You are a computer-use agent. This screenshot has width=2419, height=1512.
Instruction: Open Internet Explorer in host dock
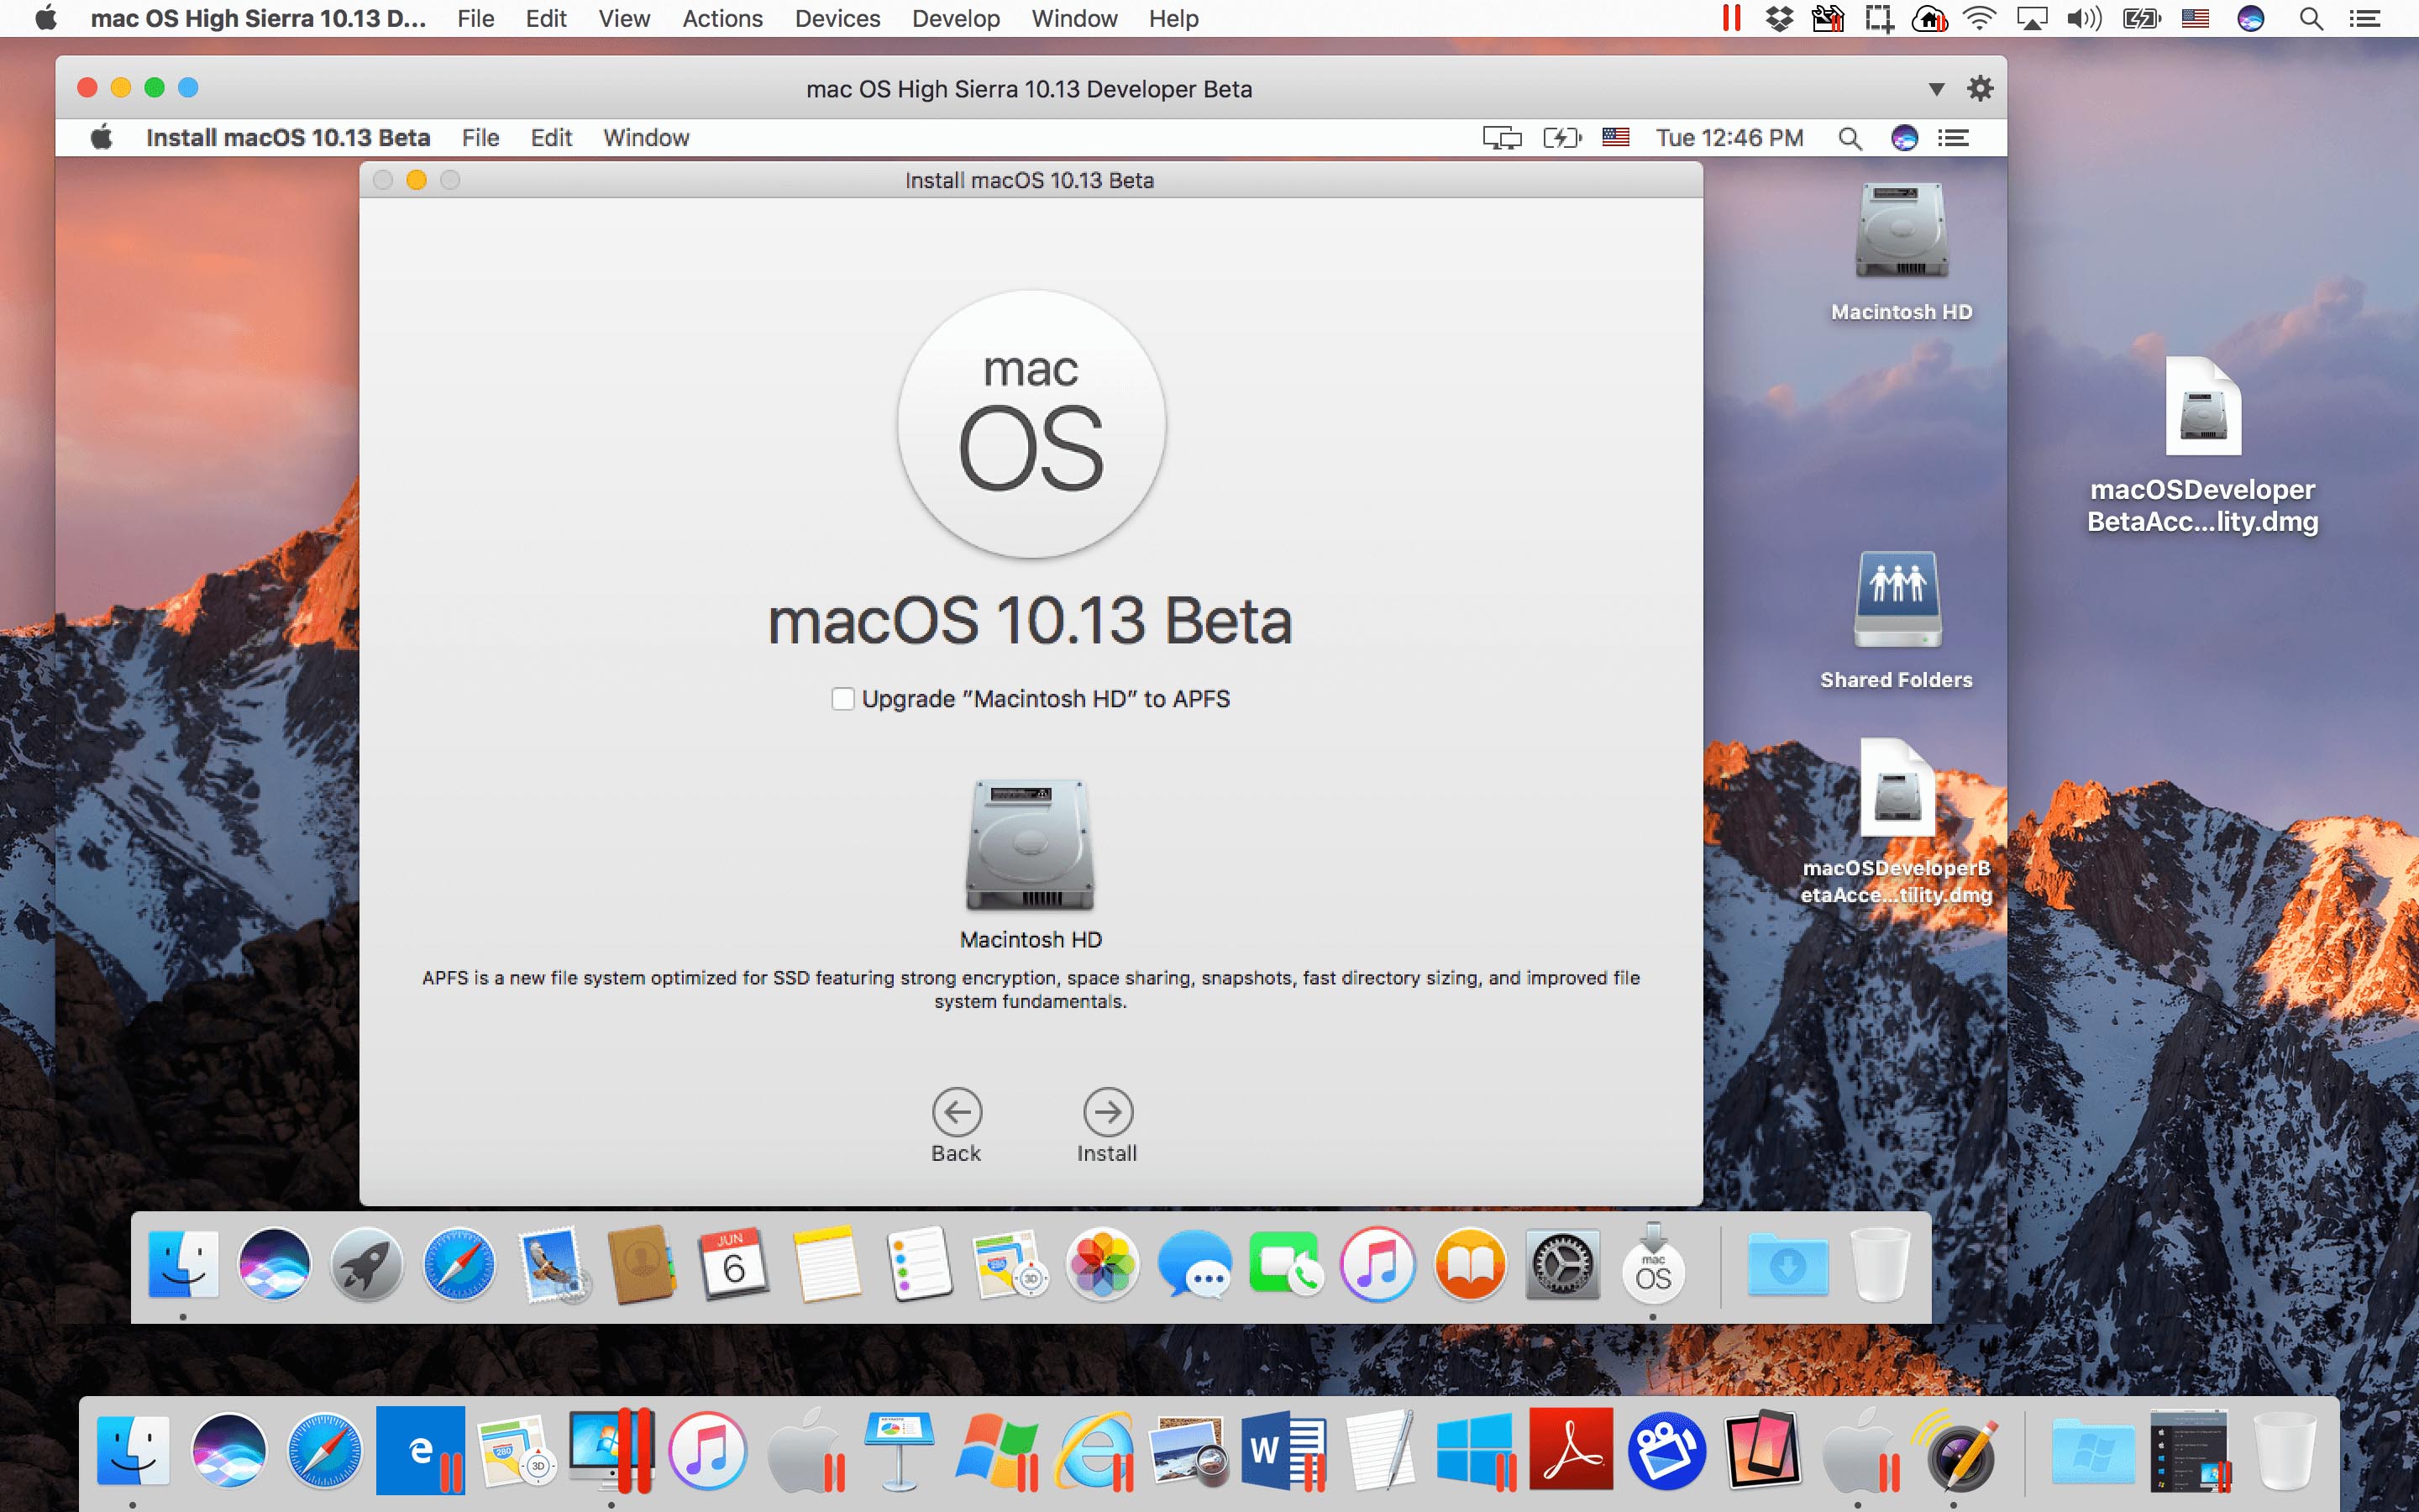tap(1094, 1450)
